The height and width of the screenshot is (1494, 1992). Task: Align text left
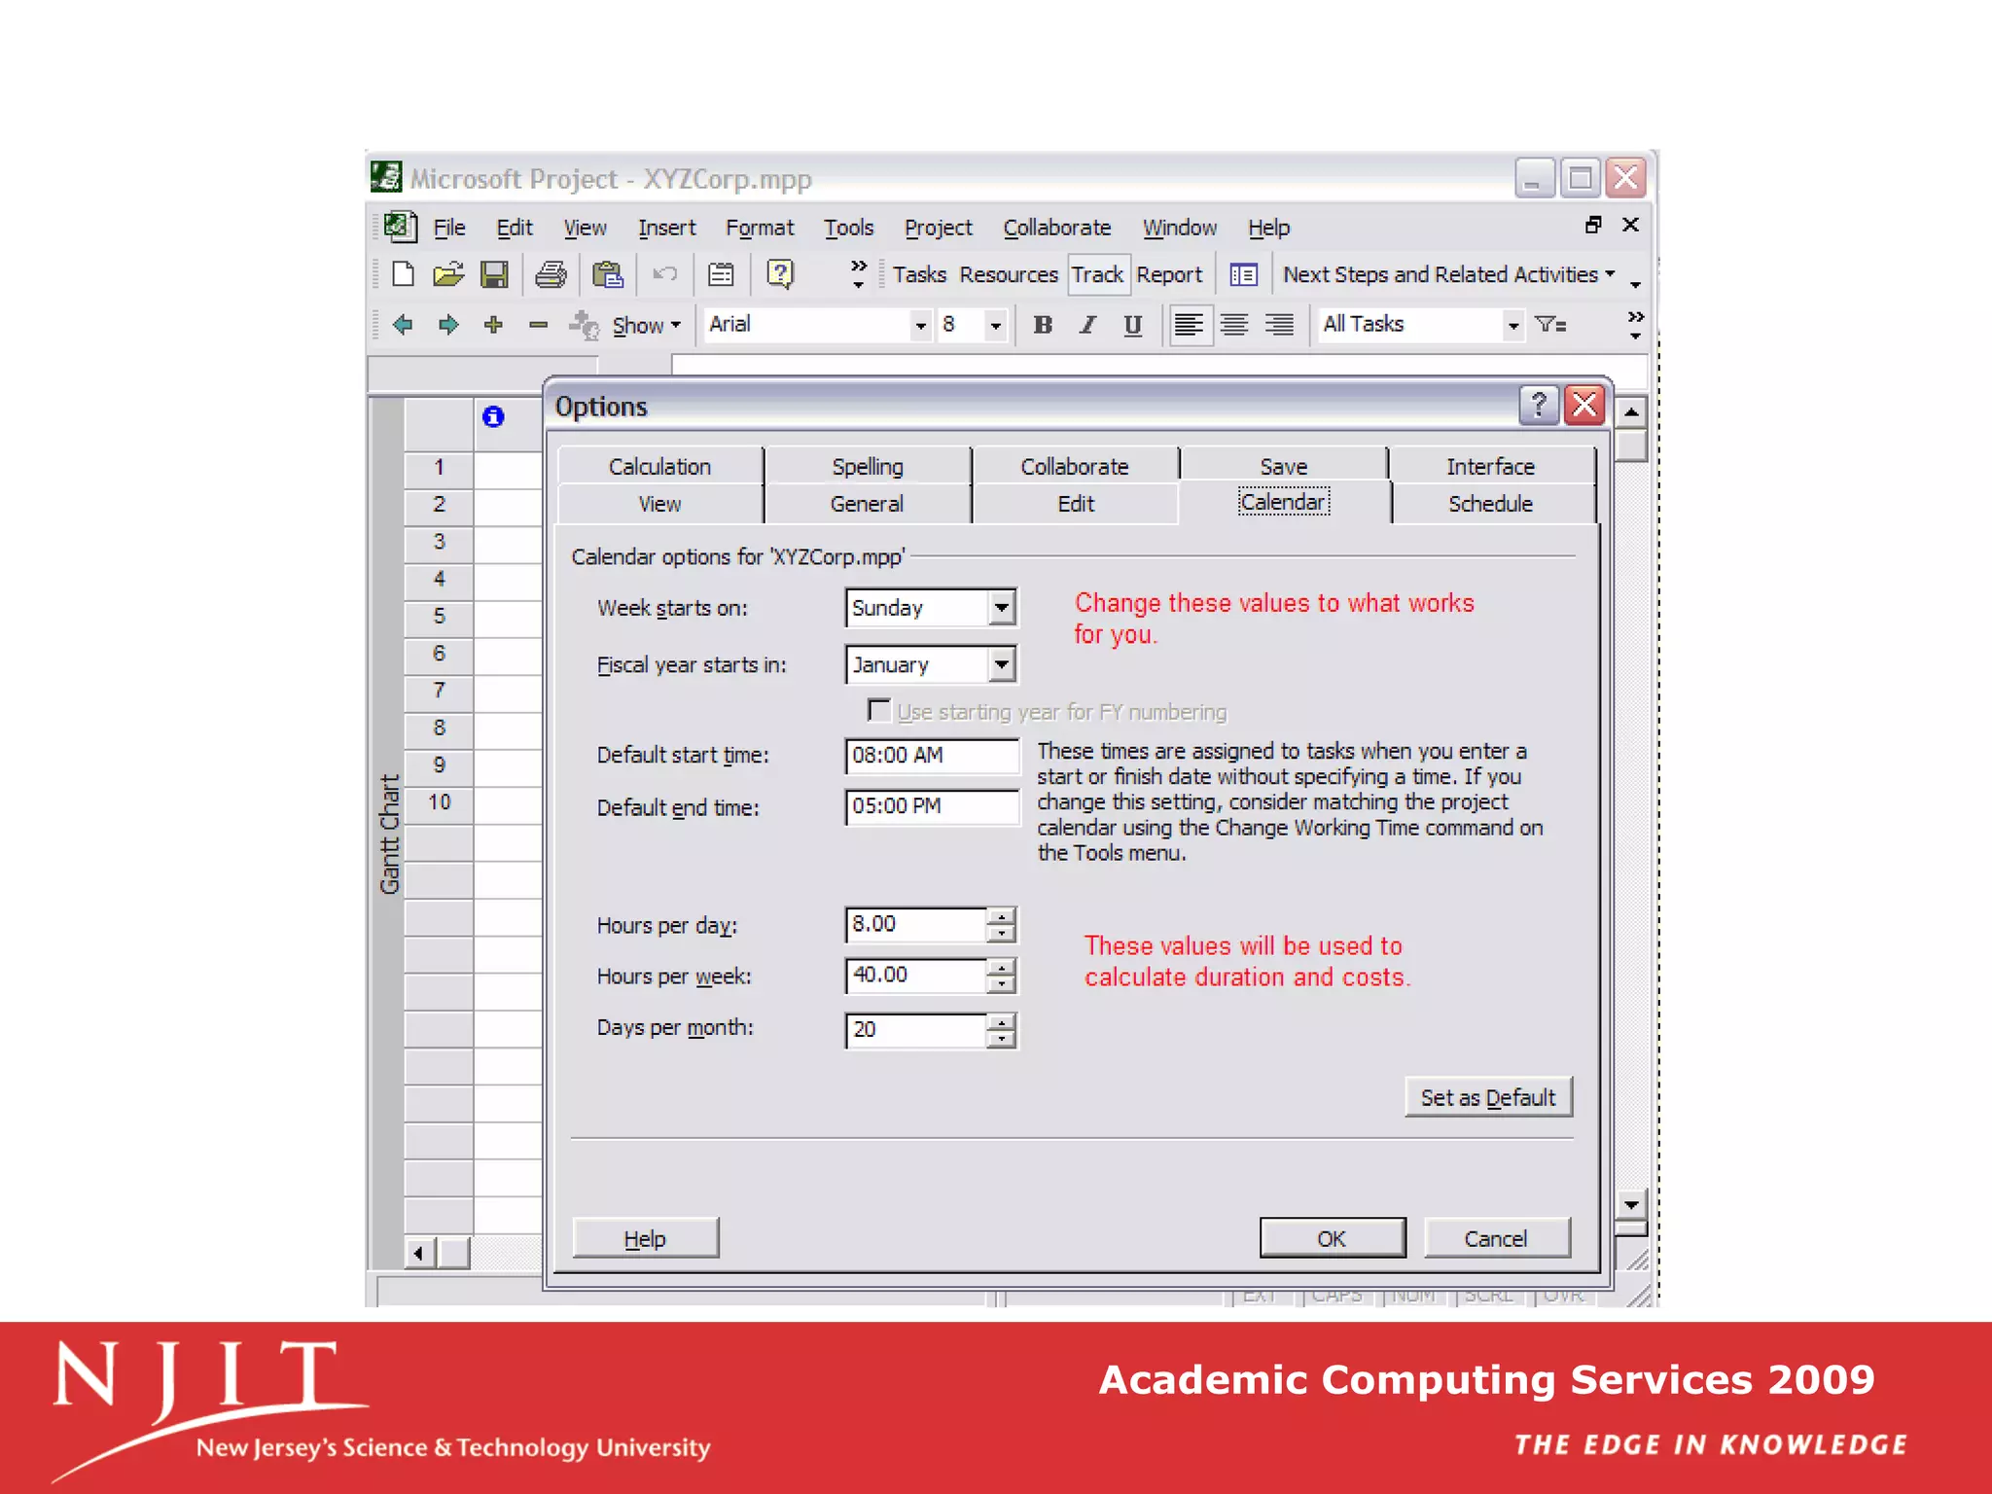click(x=1189, y=325)
